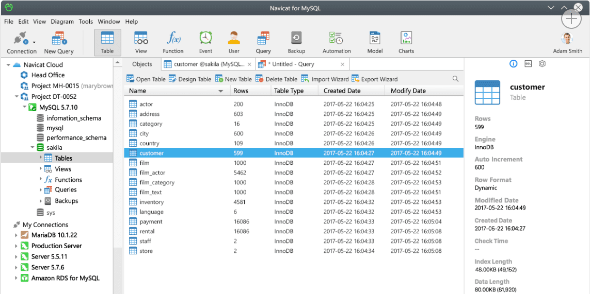The width and height of the screenshot is (590, 294).
Task: Open the Window menu
Action: [109, 22]
